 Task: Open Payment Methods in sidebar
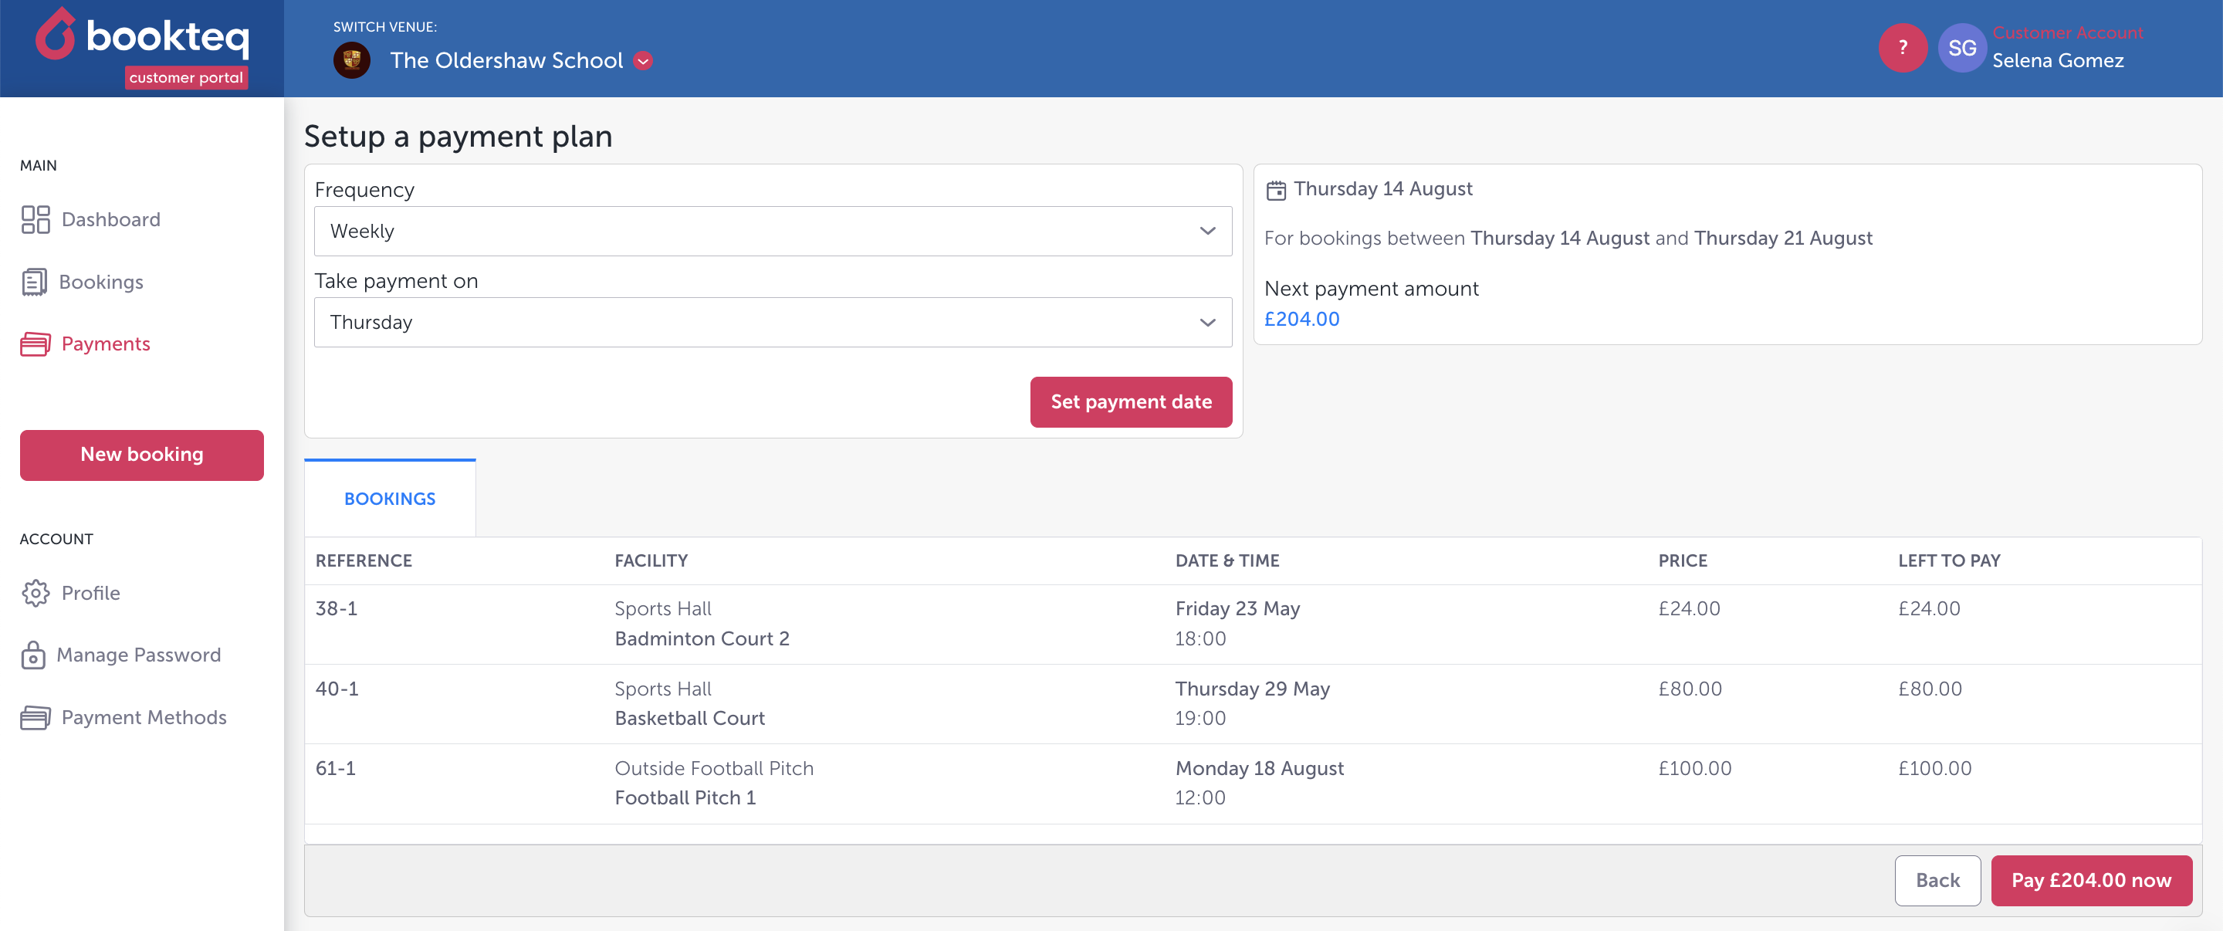point(144,718)
